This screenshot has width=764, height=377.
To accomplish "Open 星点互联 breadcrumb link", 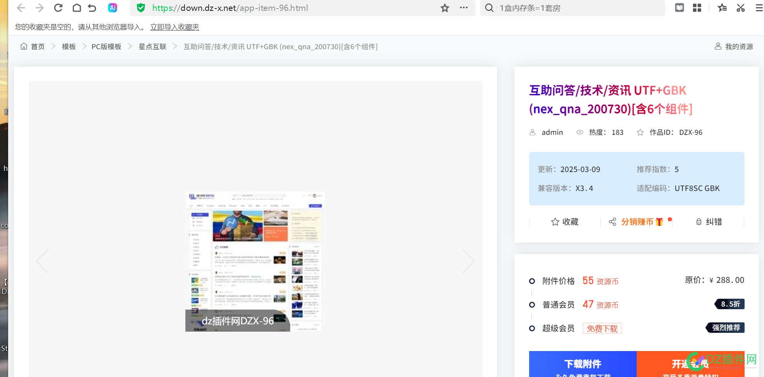I will (153, 46).
